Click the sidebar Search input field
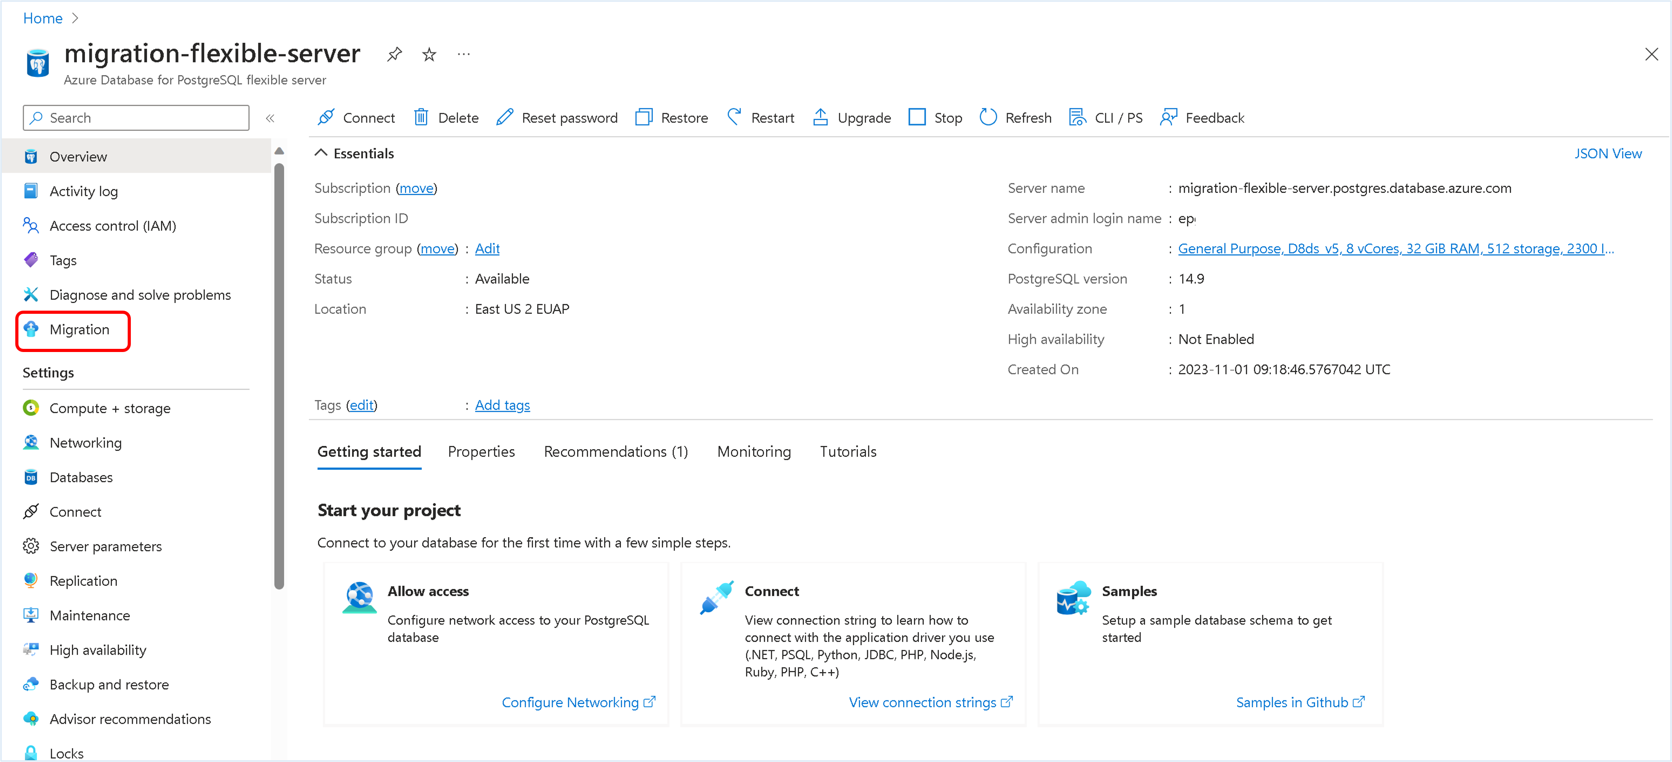The image size is (1672, 762). pos(136,117)
